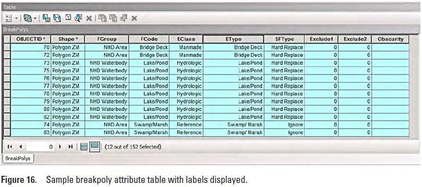Click the Exclude1 column header
This screenshot has height=187, width=422.
tap(321, 39)
